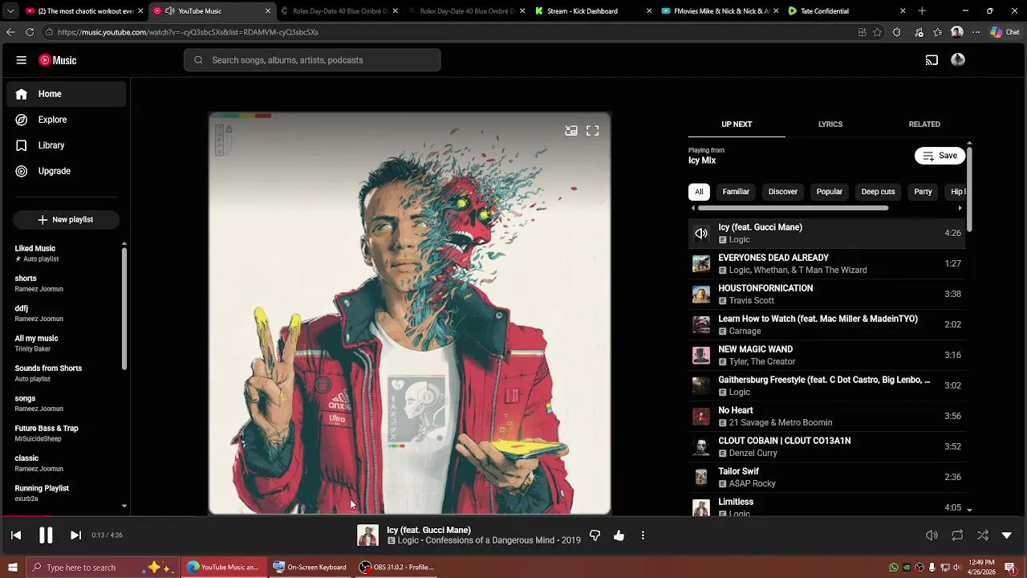Open player volume control

tap(932, 535)
